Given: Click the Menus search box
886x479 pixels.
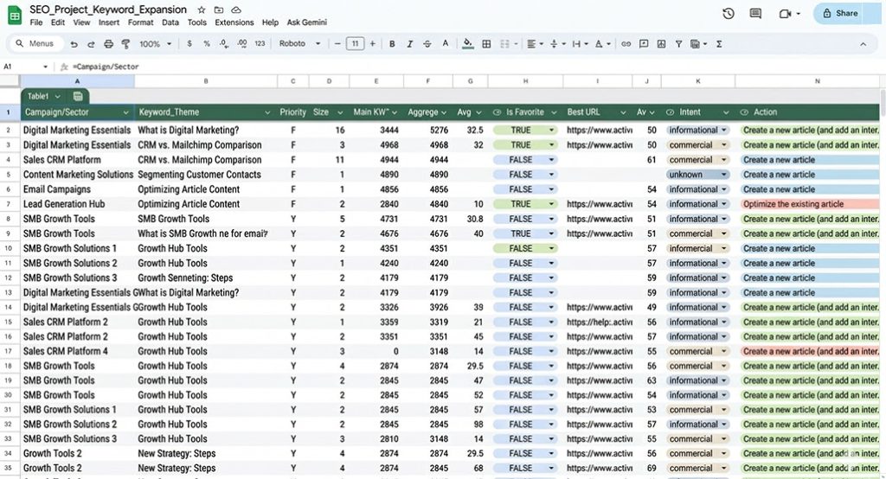Looking at the screenshot, I should coord(35,43).
